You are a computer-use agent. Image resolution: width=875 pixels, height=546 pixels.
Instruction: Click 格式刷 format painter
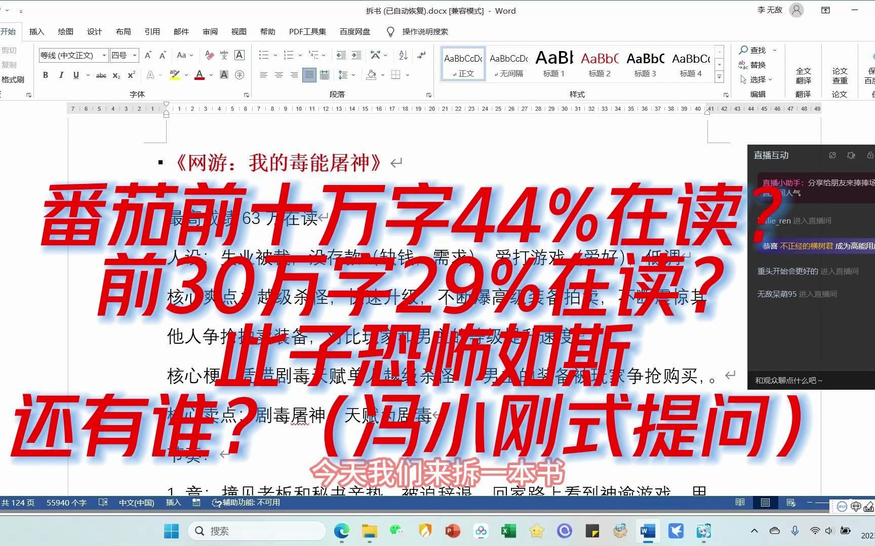click(x=13, y=79)
